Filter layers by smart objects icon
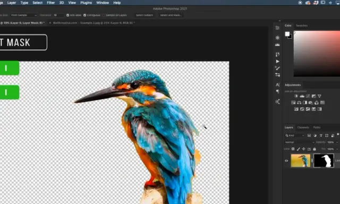 [x=333, y=135]
